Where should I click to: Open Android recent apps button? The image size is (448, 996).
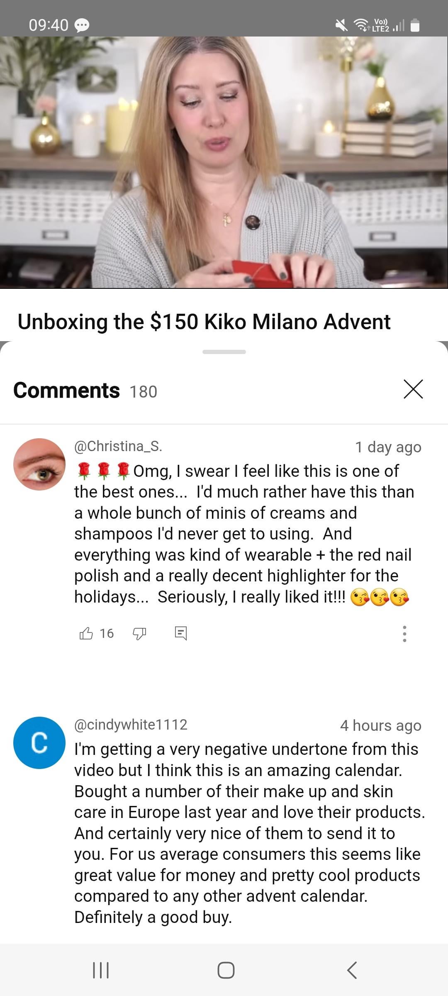(x=100, y=970)
